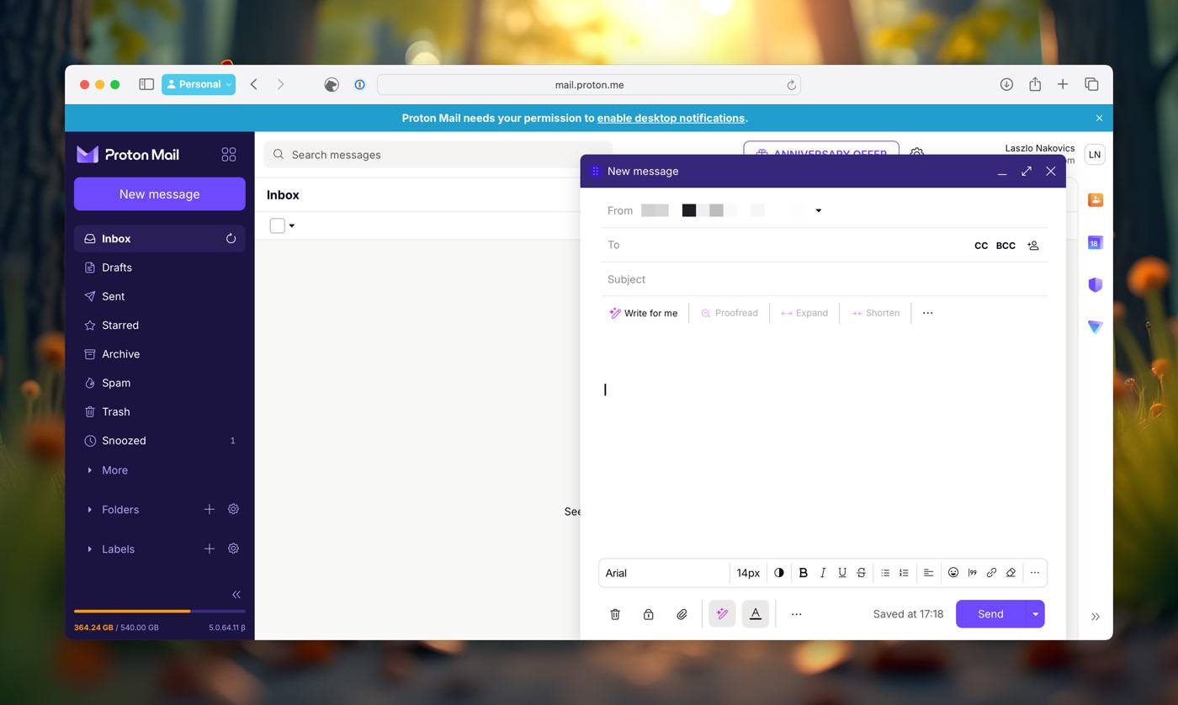Choose font from the Arial dropdown

click(x=664, y=573)
